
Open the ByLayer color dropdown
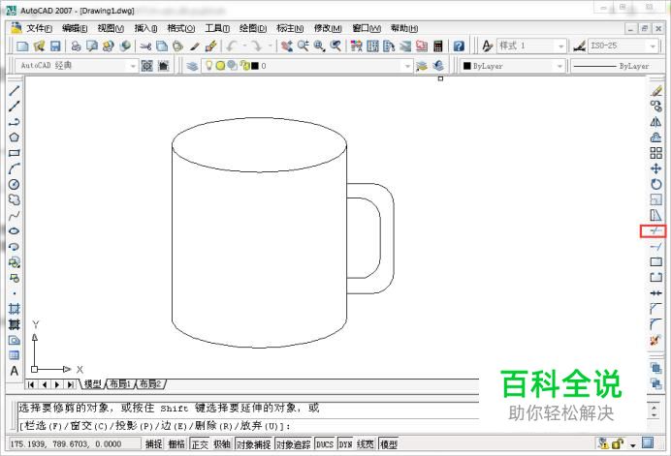click(x=559, y=66)
